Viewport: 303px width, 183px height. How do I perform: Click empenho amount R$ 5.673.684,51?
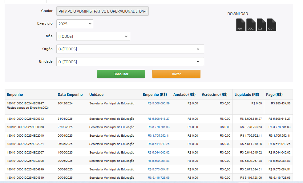pos(159,169)
